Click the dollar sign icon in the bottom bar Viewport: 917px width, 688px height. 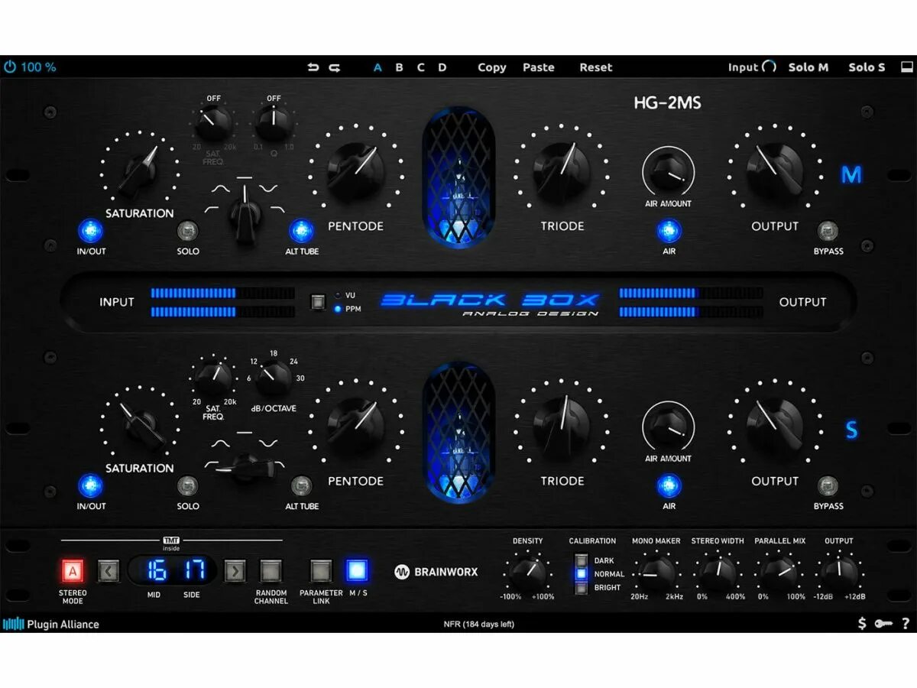click(862, 623)
